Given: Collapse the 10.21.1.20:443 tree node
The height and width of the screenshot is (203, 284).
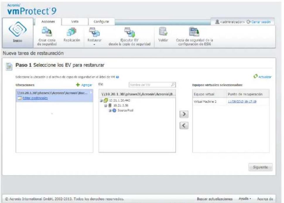Looking at the screenshot, I should pos(101,100).
